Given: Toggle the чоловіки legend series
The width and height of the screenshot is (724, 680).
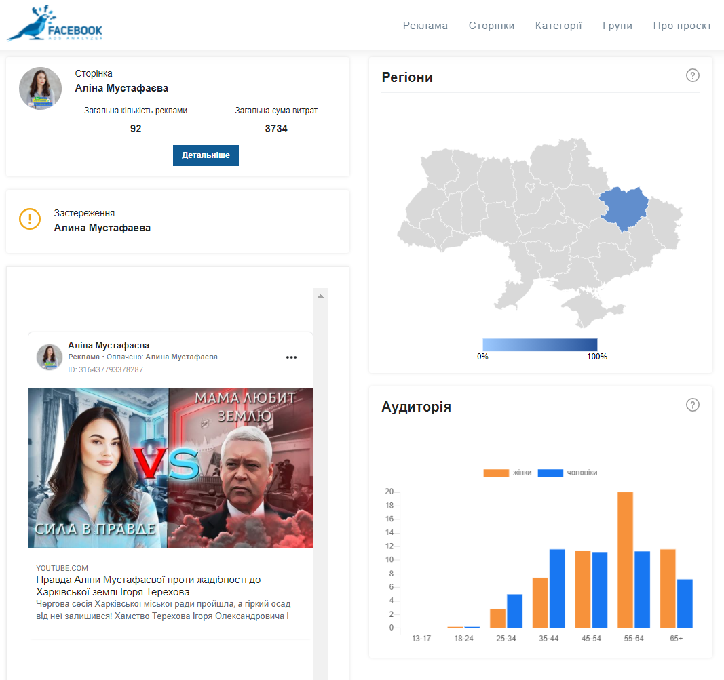Looking at the screenshot, I should click(568, 473).
